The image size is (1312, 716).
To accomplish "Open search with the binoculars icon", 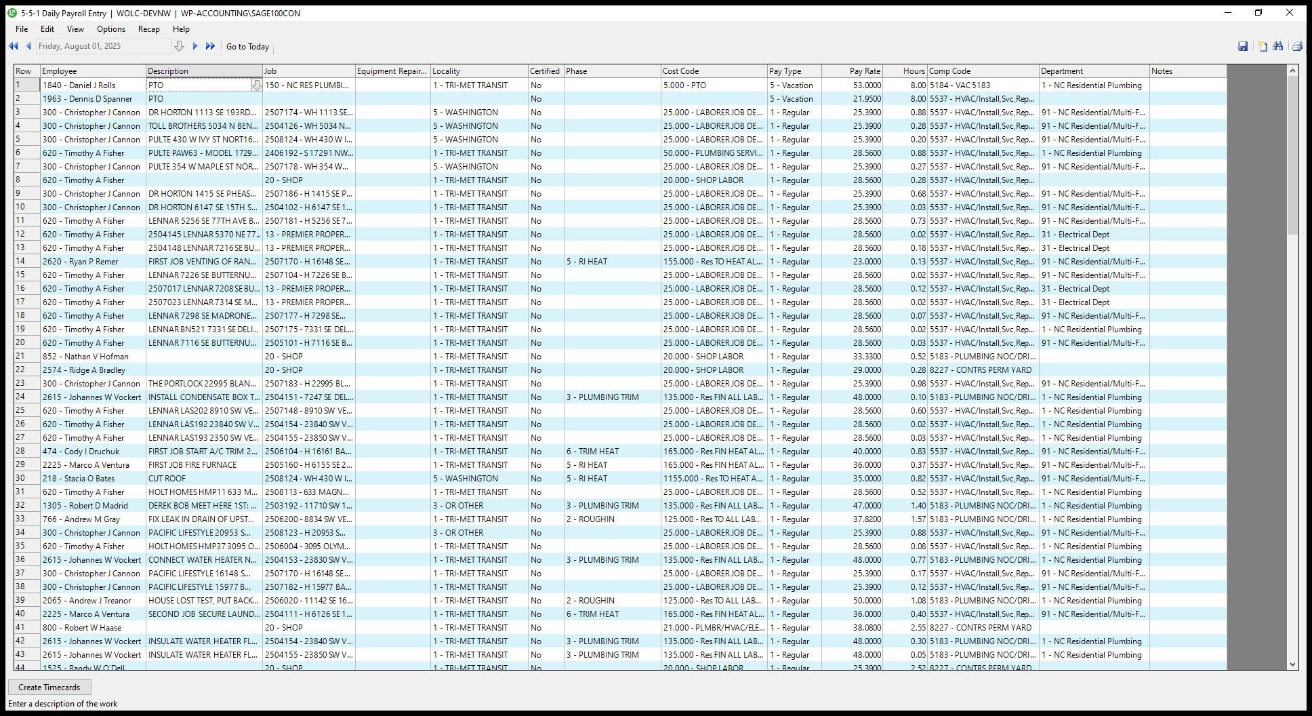I will tap(1278, 46).
